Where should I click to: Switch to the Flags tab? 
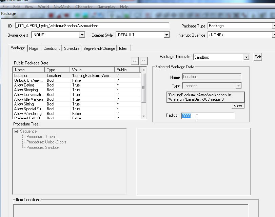tap(34, 48)
